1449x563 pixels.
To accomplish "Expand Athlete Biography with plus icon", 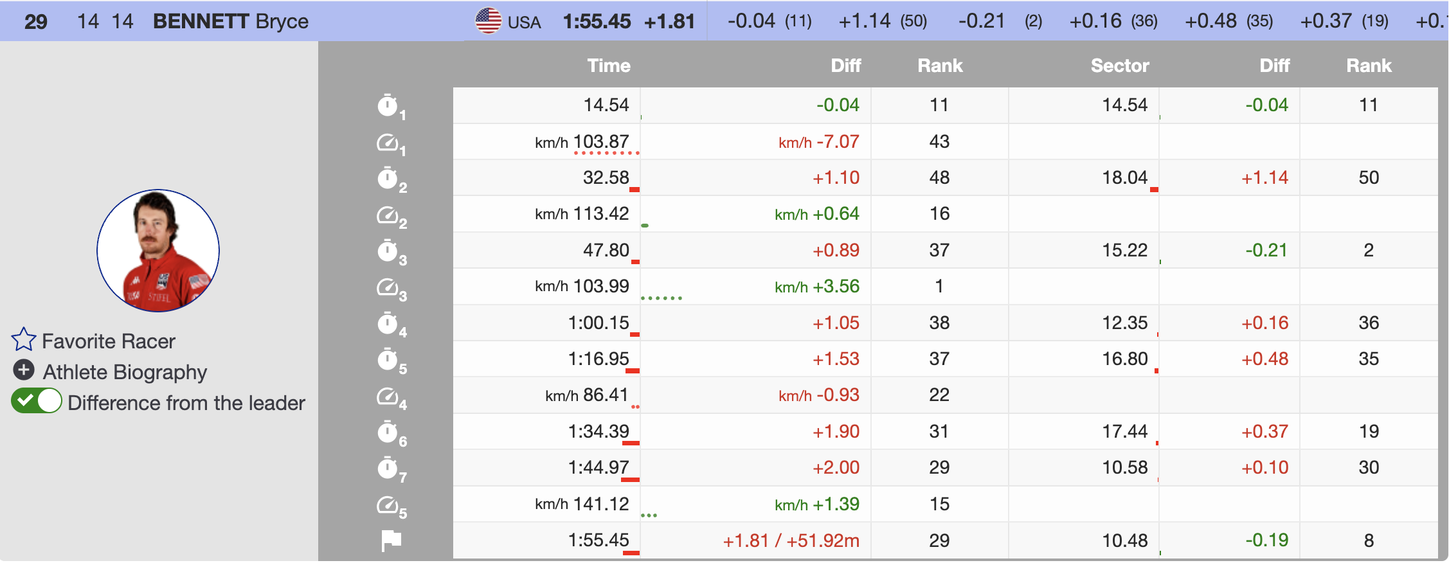I will (x=24, y=370).
